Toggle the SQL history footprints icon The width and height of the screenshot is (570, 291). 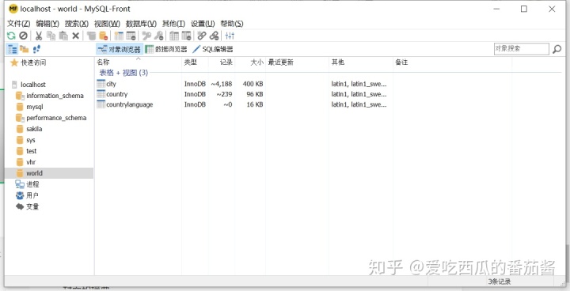(x=36, y=49)
